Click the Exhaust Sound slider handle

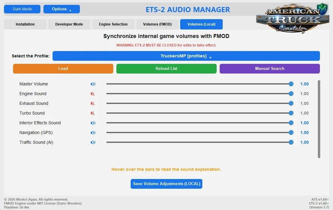click(x=291, y=103)
